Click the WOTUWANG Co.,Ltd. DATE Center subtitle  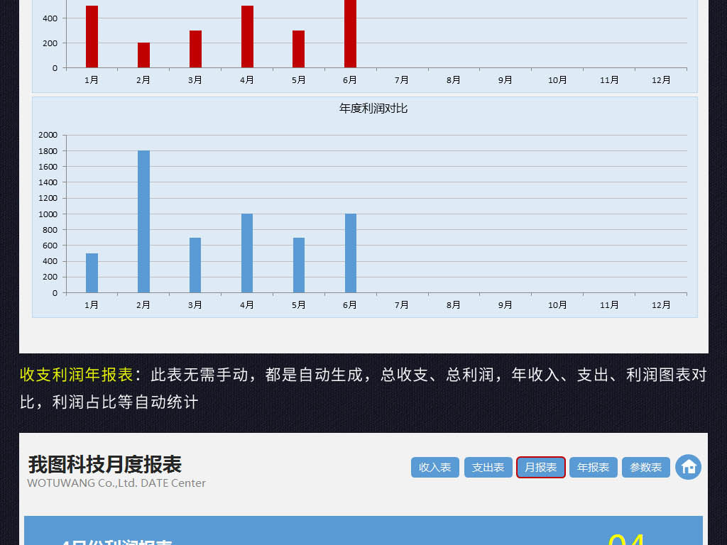click(x=116, y=483)
